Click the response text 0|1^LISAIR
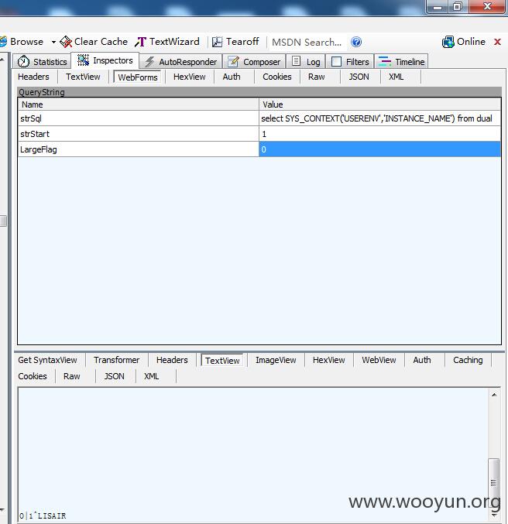The height and width of the screenshot is (524, 508). point(43,515)
